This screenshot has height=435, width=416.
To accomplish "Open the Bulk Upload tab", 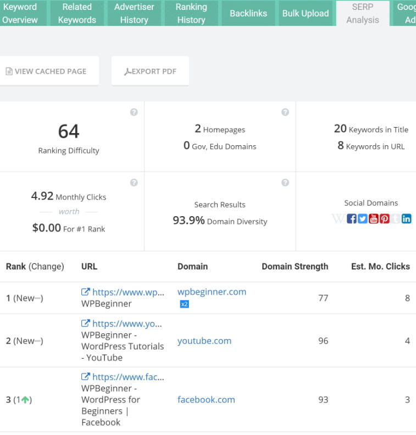I will pos(306,13).
